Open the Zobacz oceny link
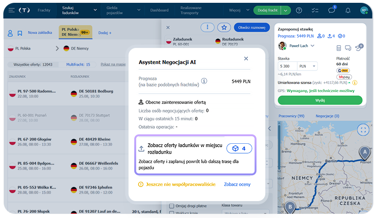The image size is (377, 218). pyautogui.click(x=238, y=184)
